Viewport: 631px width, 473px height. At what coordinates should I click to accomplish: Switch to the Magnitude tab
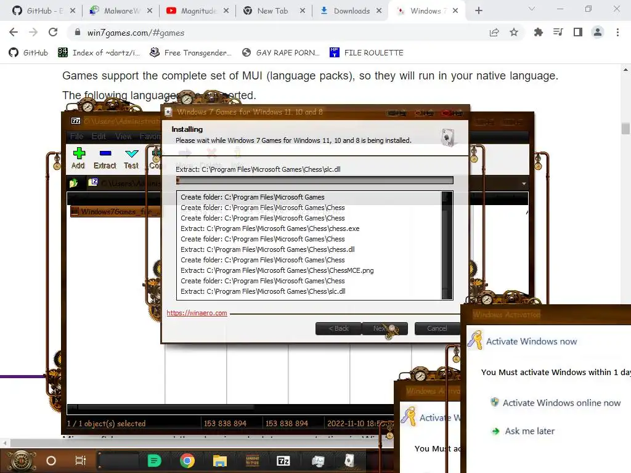[x=197, y=11]
